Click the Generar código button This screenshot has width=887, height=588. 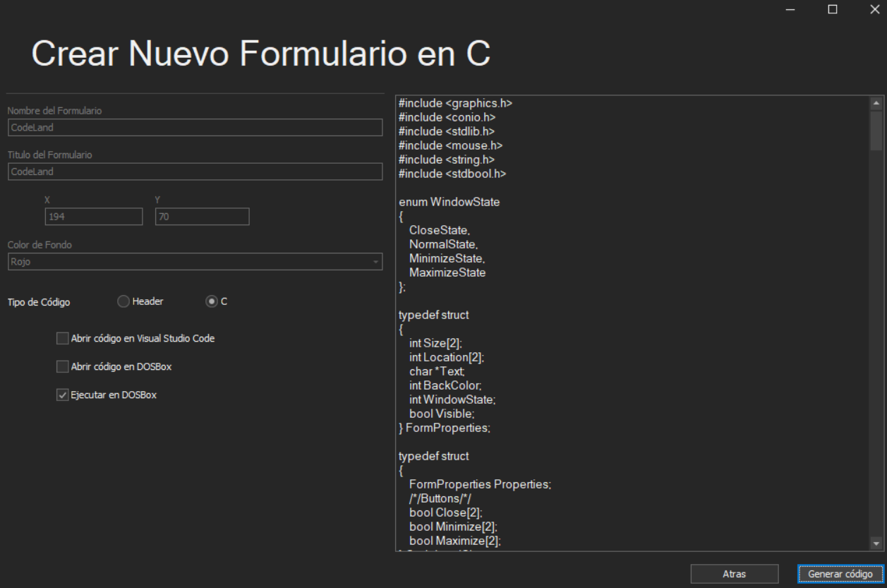tap(841, 574)
